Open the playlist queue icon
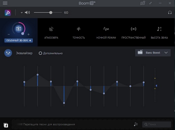175x130 pixels. pos(136,124)
